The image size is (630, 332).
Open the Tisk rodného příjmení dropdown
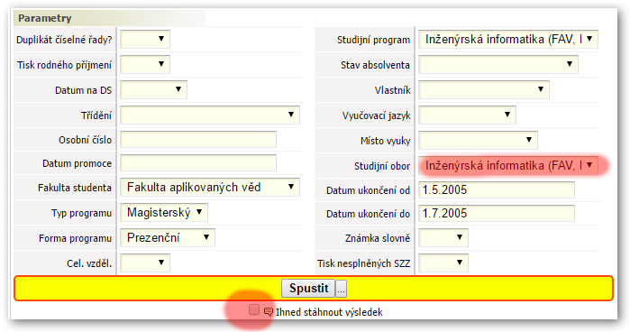point(144,64)
